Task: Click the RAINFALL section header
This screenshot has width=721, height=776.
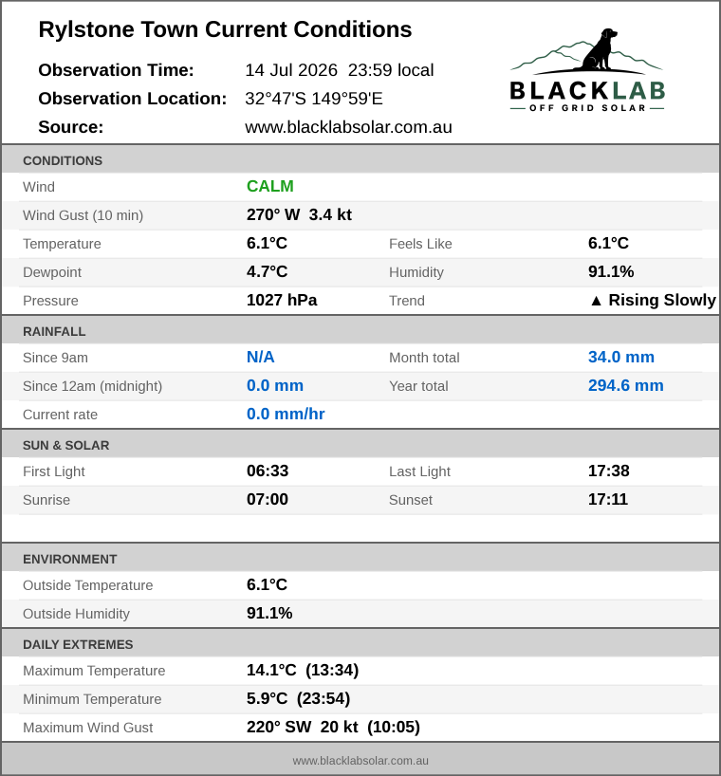Action: point(360,331)
